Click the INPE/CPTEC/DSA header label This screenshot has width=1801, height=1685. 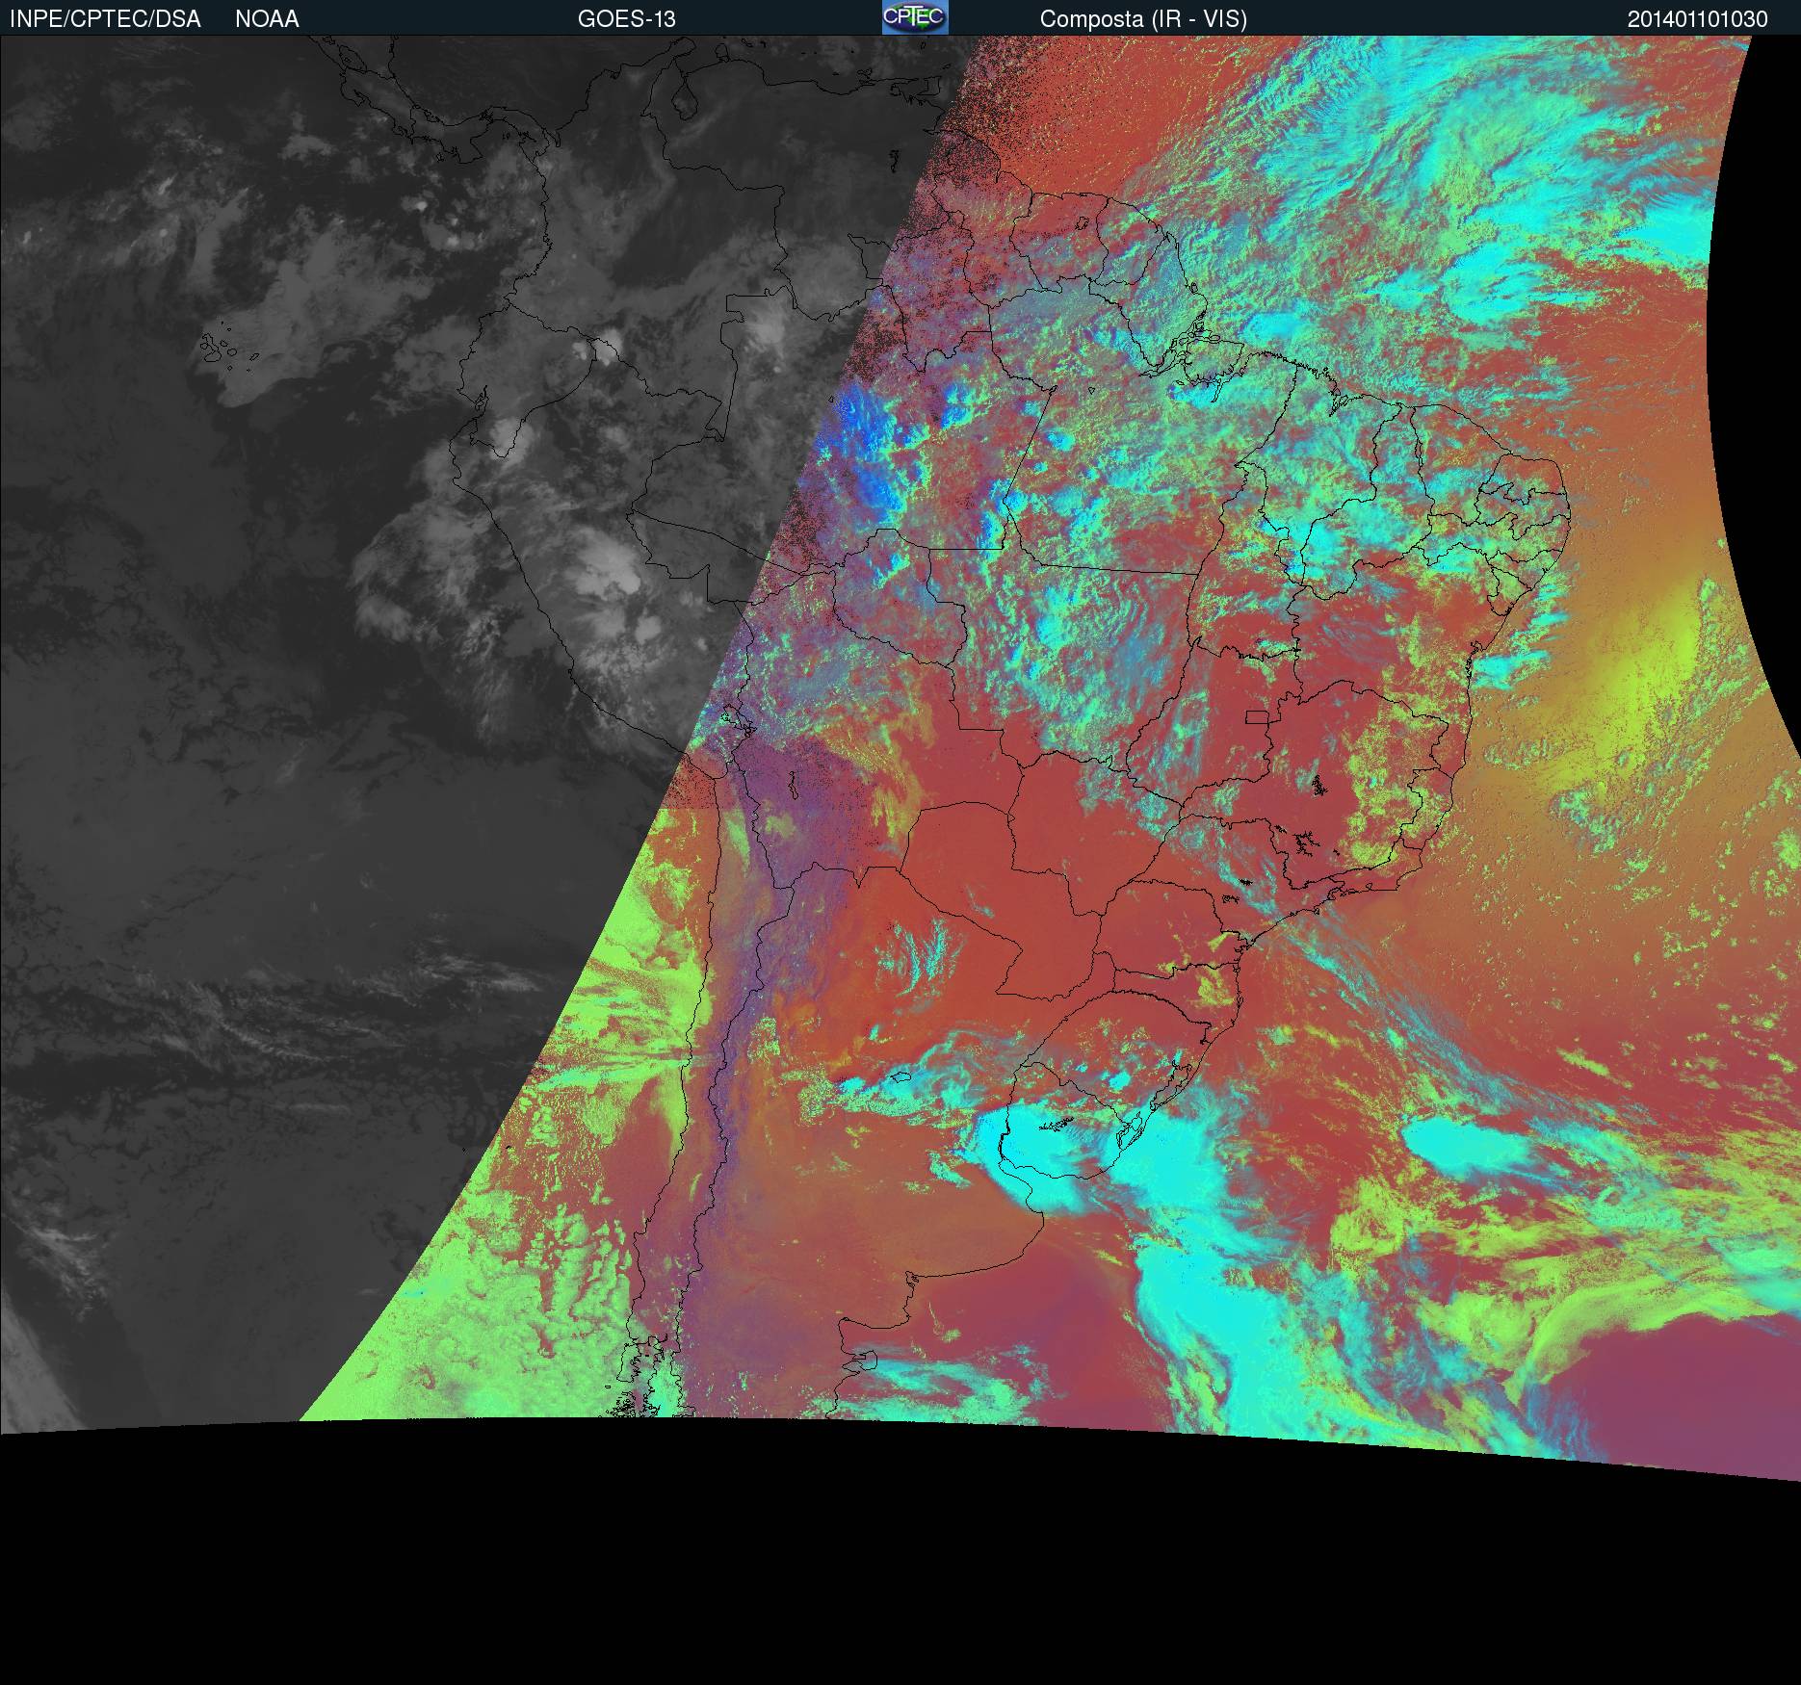[105, 19]
